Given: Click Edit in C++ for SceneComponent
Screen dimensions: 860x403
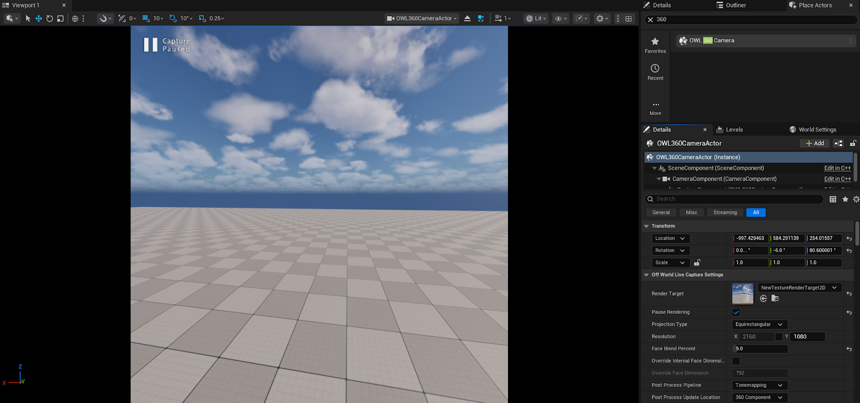Looking at the screenshot, I should pyautogui.click(x=837, y=168).
